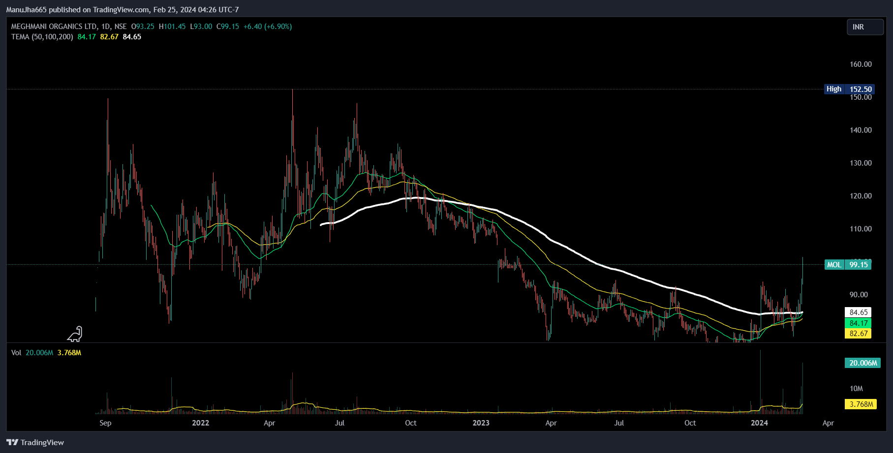This screenshot has height=453, width=893.
Task: Click the Oct label left of 2023
Action: click(410, 423)
